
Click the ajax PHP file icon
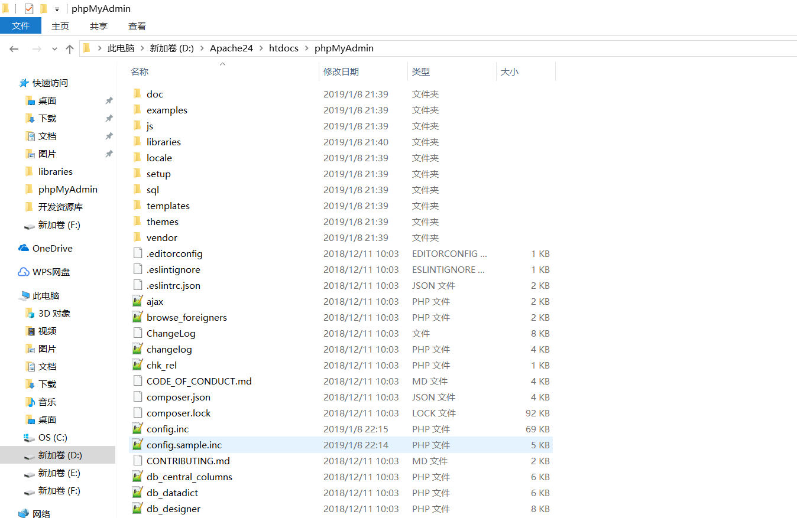(137, 301)
